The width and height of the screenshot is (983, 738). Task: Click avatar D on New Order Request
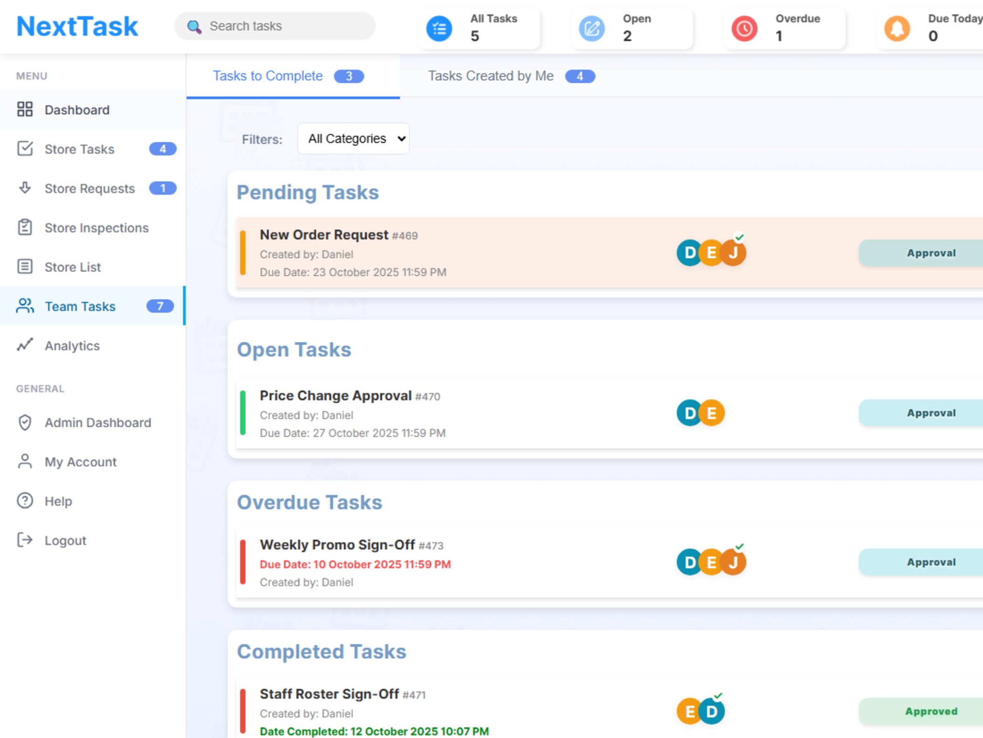point(690,253)
